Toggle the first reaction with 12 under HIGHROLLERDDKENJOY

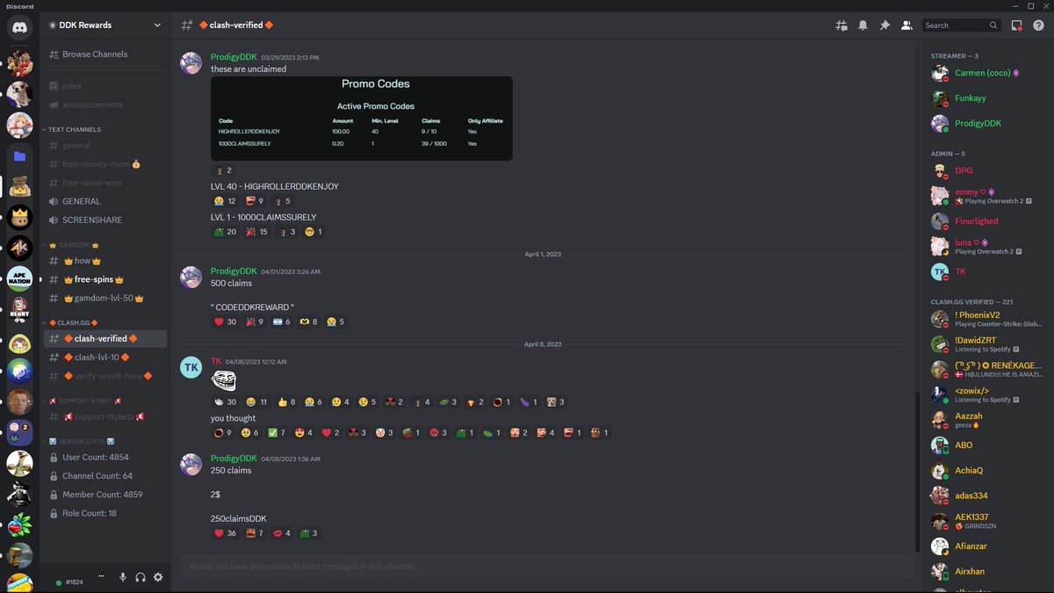tap(227, 201)
